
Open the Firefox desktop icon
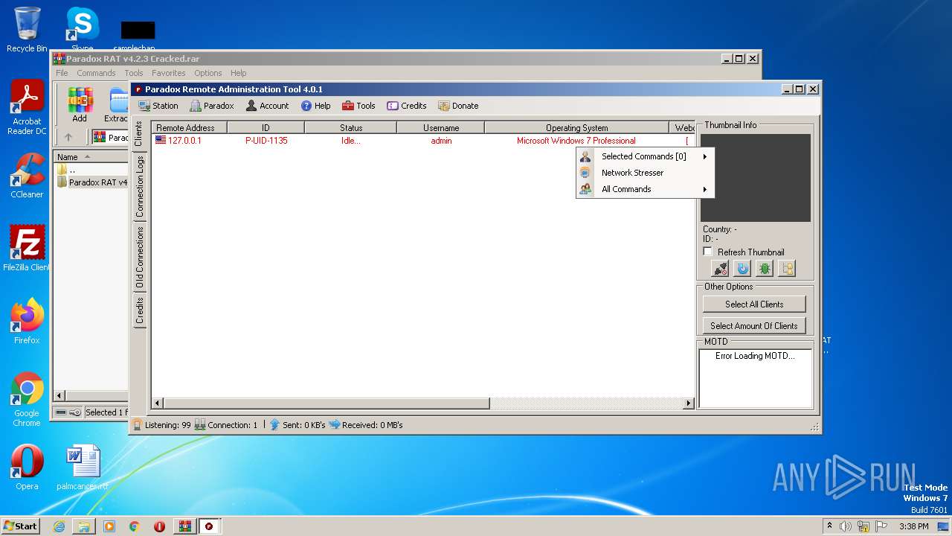point(27,321)
